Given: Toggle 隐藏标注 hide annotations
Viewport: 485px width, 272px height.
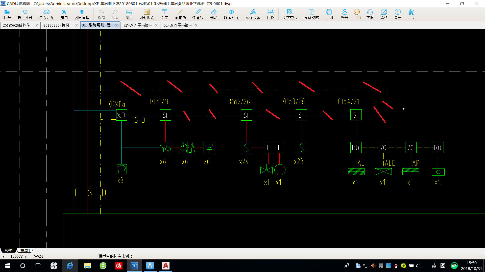Looking at the screenshot, I should point(231,14).
